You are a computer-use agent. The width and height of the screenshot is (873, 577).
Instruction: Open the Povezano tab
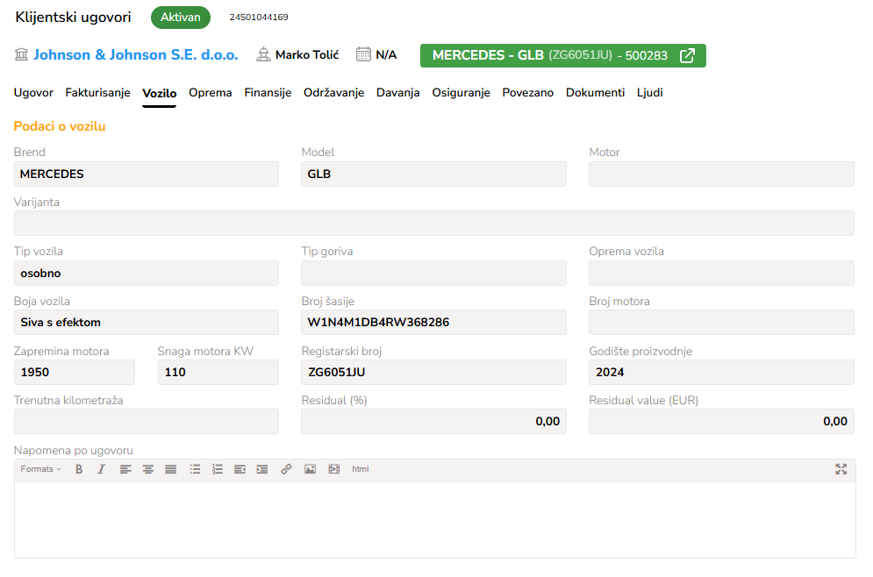528,93
